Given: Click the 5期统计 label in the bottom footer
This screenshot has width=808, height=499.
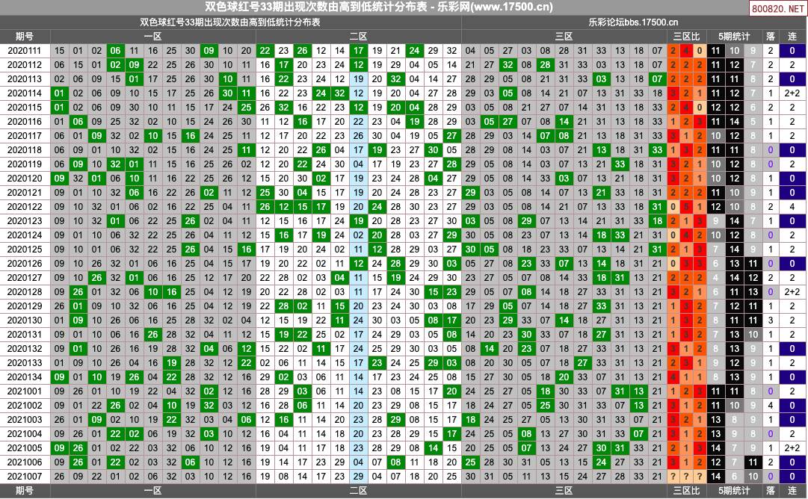Looking at the screenshot, I should click(734, 491).
